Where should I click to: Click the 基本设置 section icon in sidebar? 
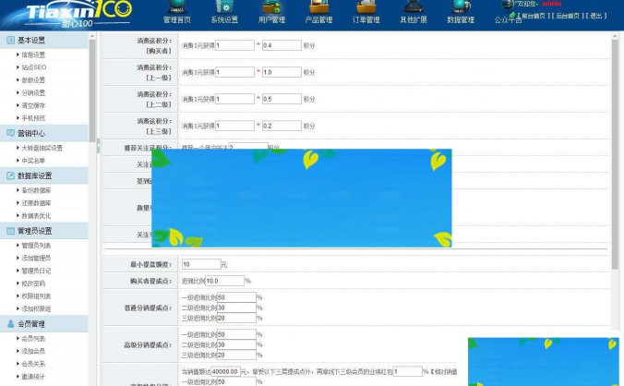point(10,41)
